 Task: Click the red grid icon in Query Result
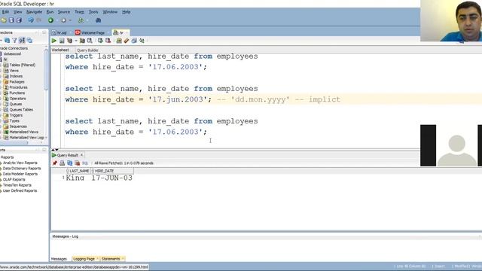pos(77,163)
